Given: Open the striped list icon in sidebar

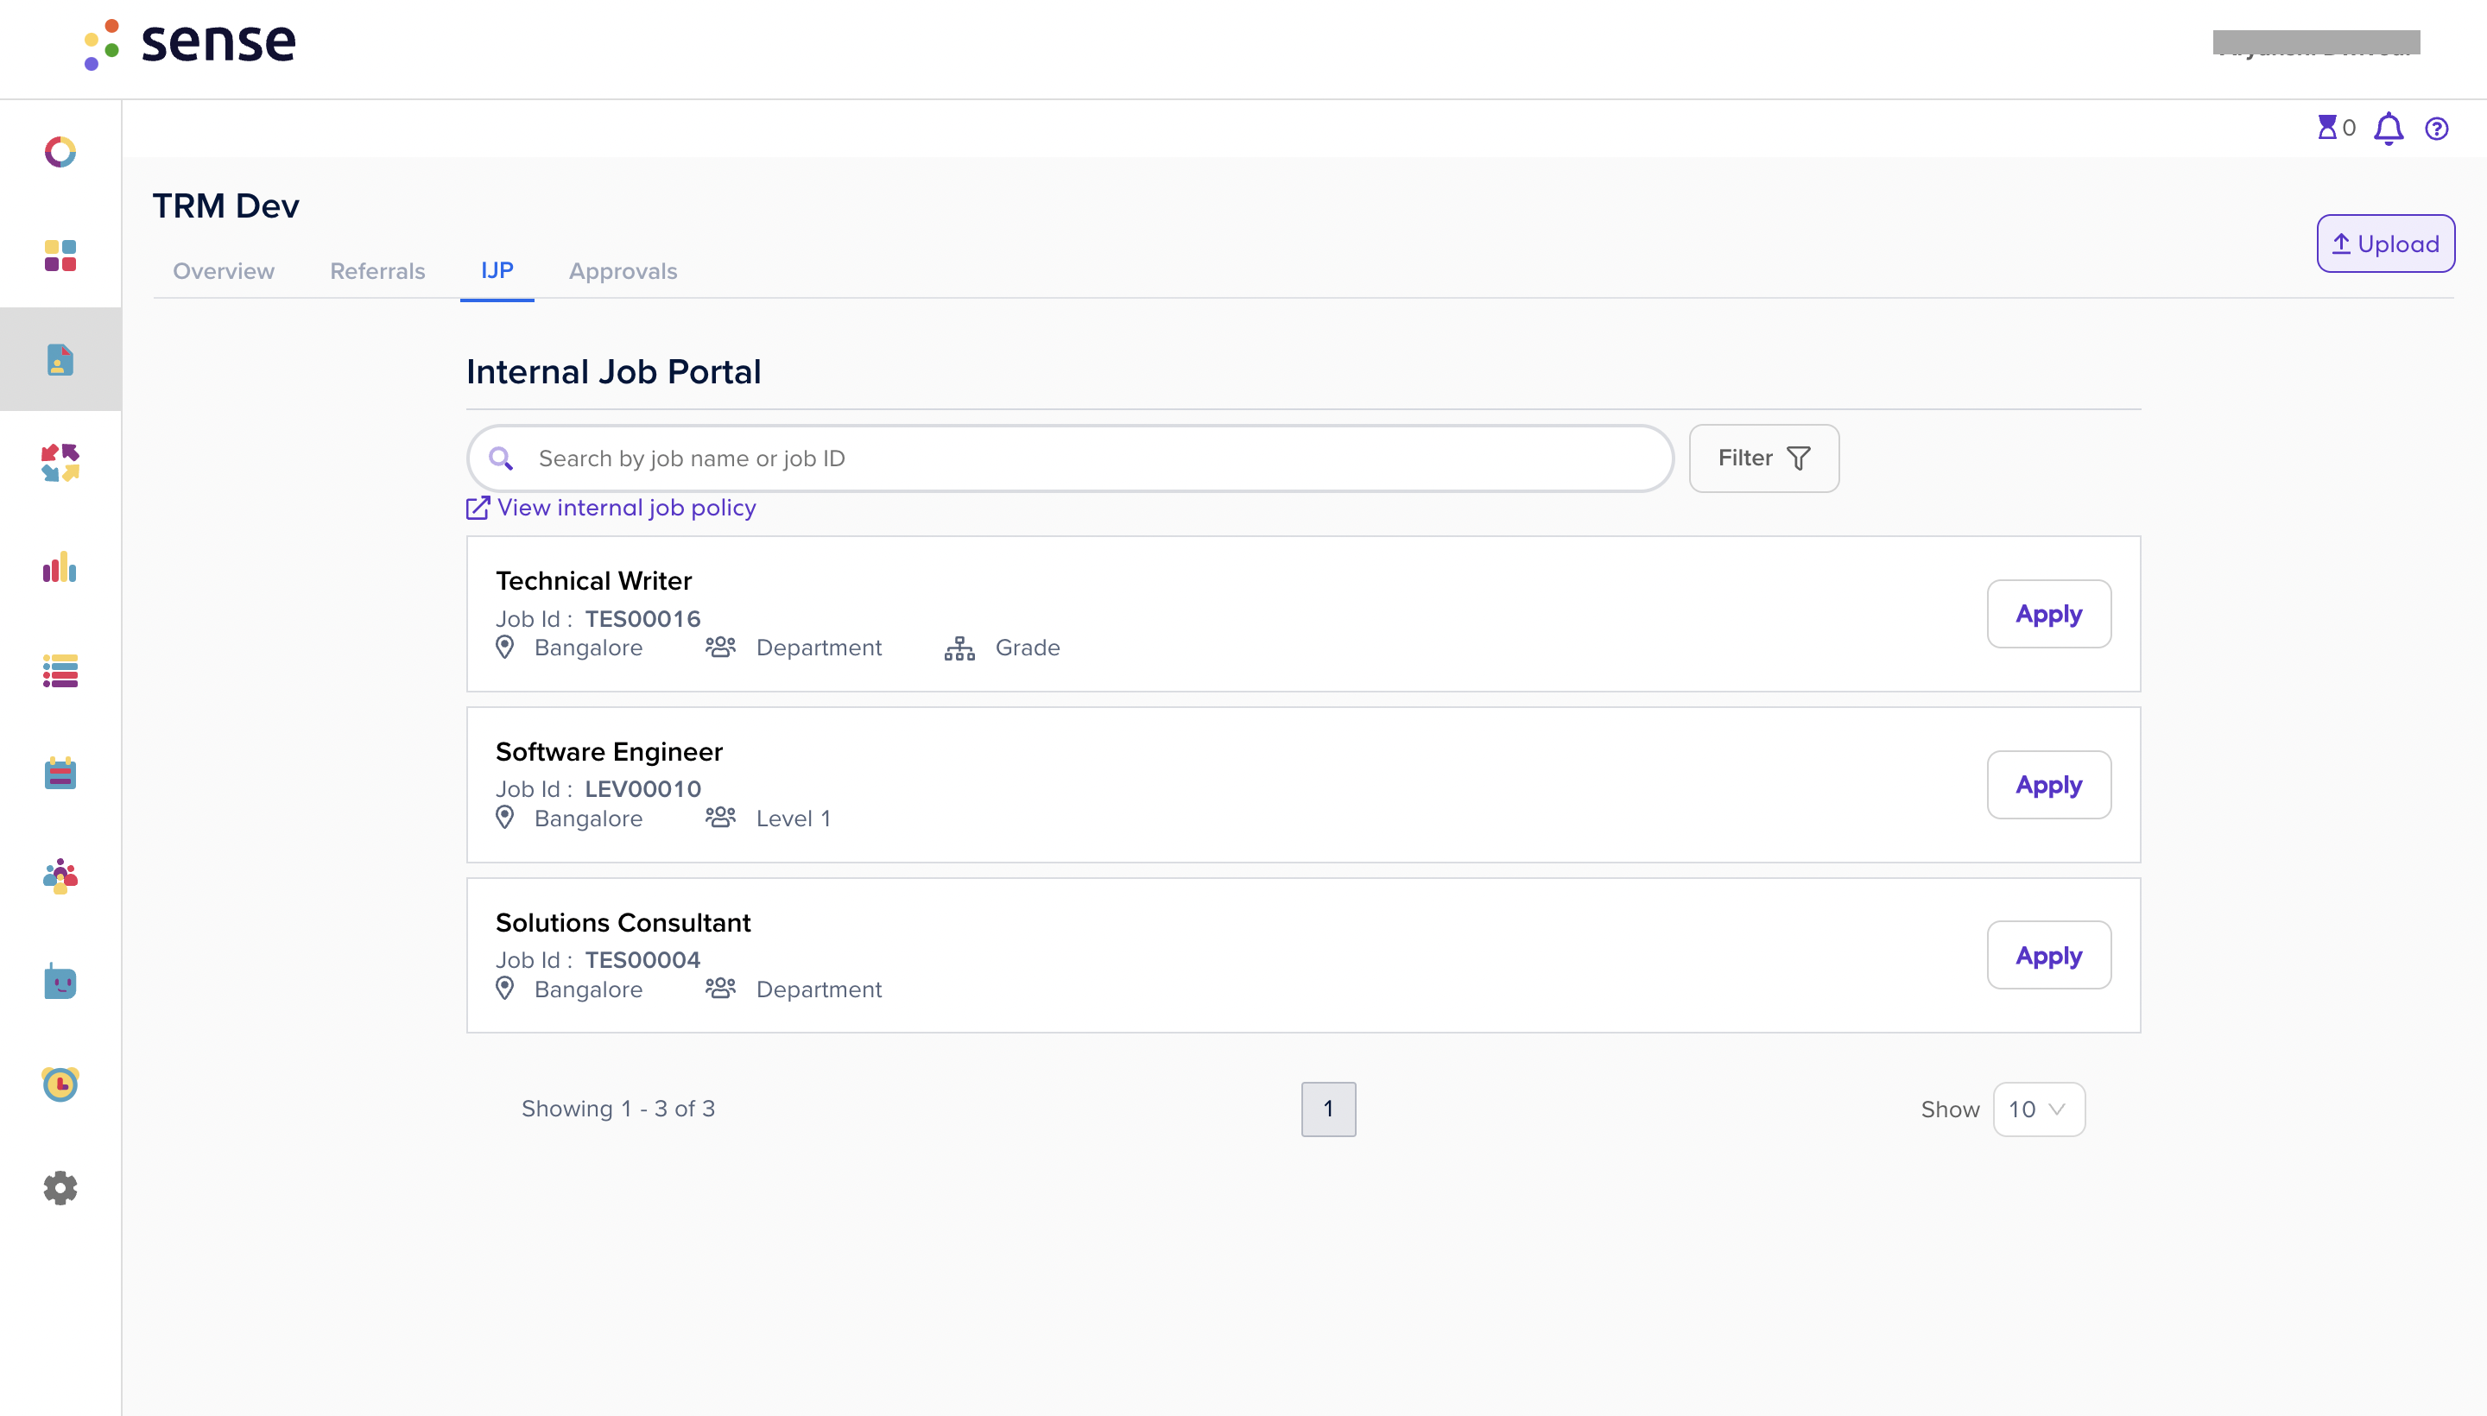Looking at the screenshot, I should 60,671.
